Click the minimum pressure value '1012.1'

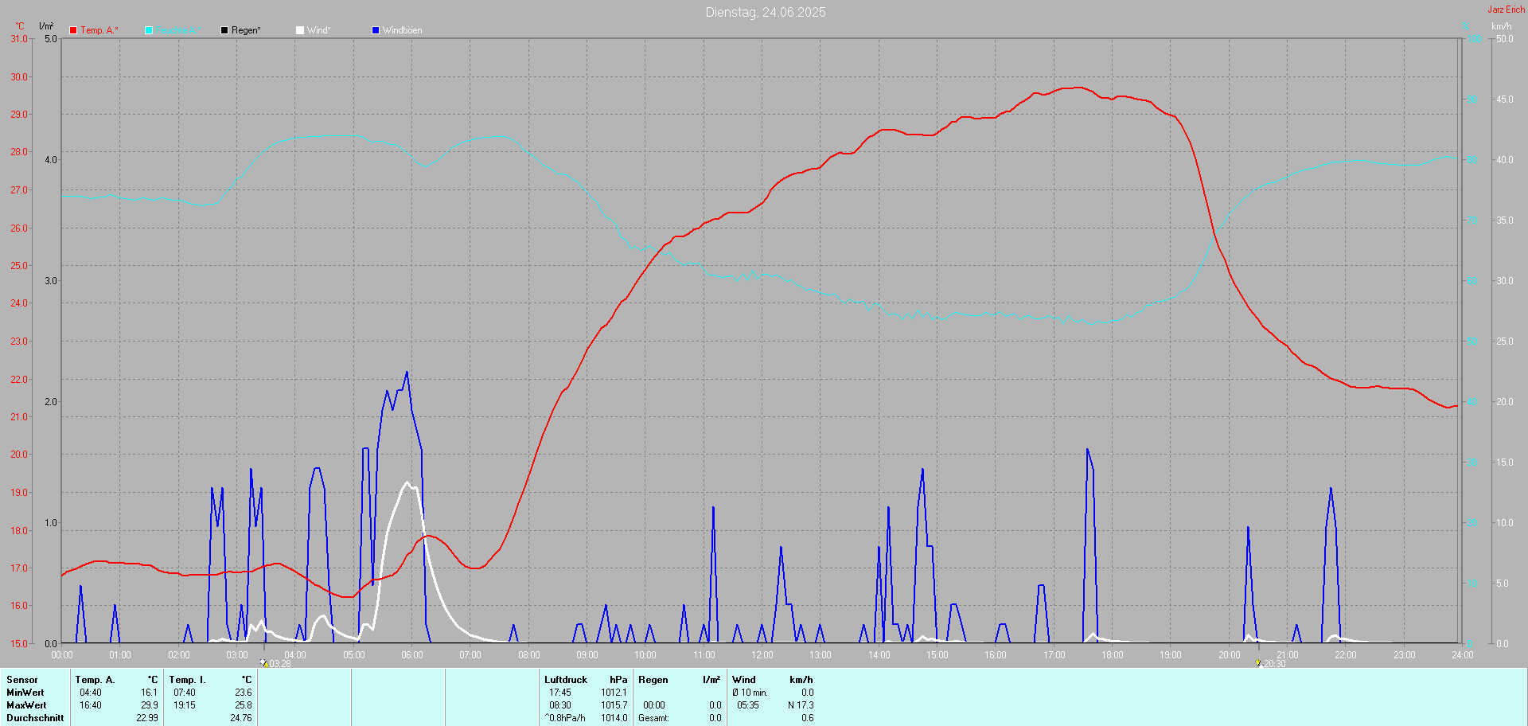pyautogui.click(x=614, y=693)
